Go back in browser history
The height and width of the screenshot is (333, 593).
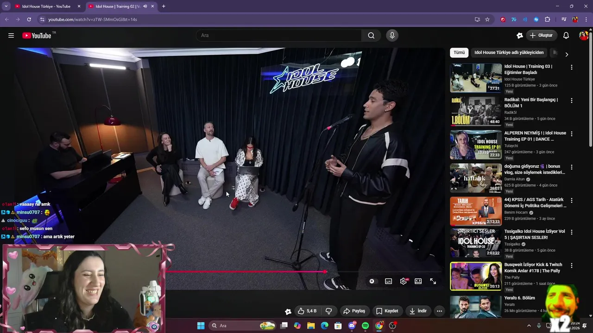click(6, 19)
